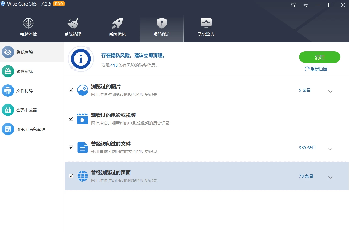
Task: Click the 73 条目 count
Action: point(306,176)
